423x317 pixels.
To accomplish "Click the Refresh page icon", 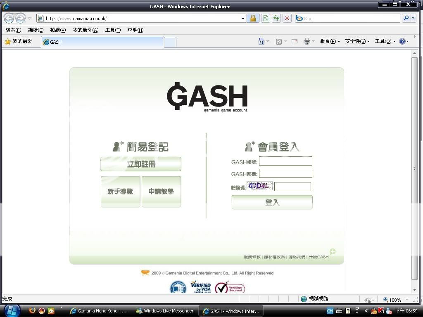I will [276, 19].
